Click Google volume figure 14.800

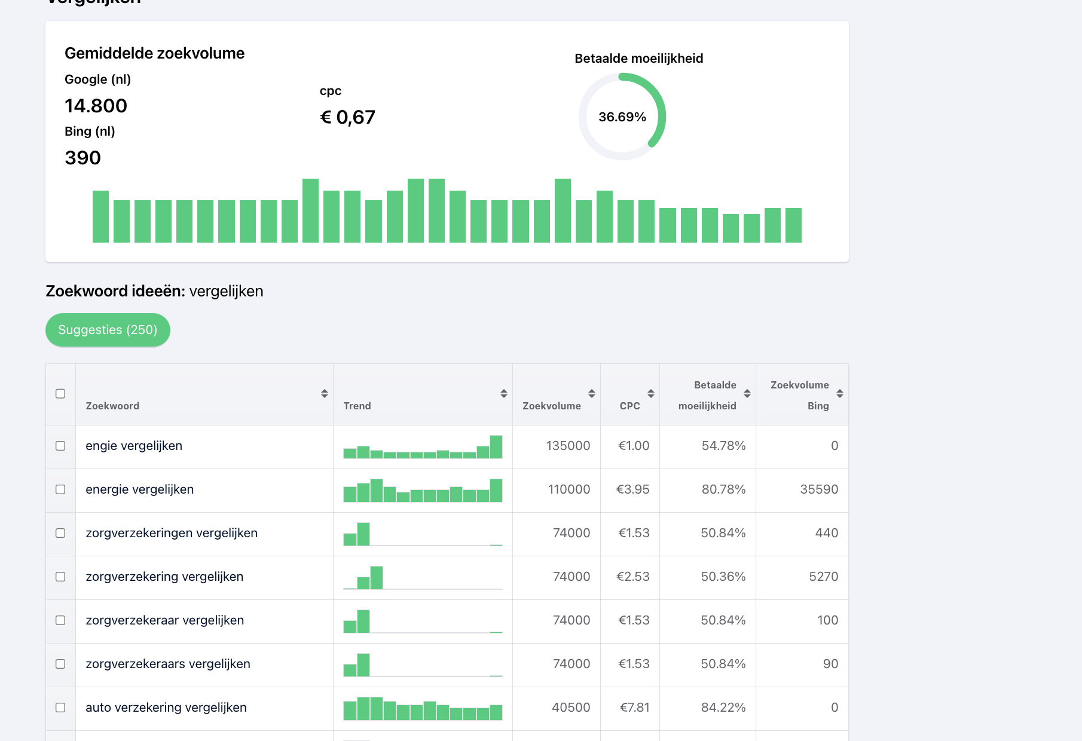(96, 106)
